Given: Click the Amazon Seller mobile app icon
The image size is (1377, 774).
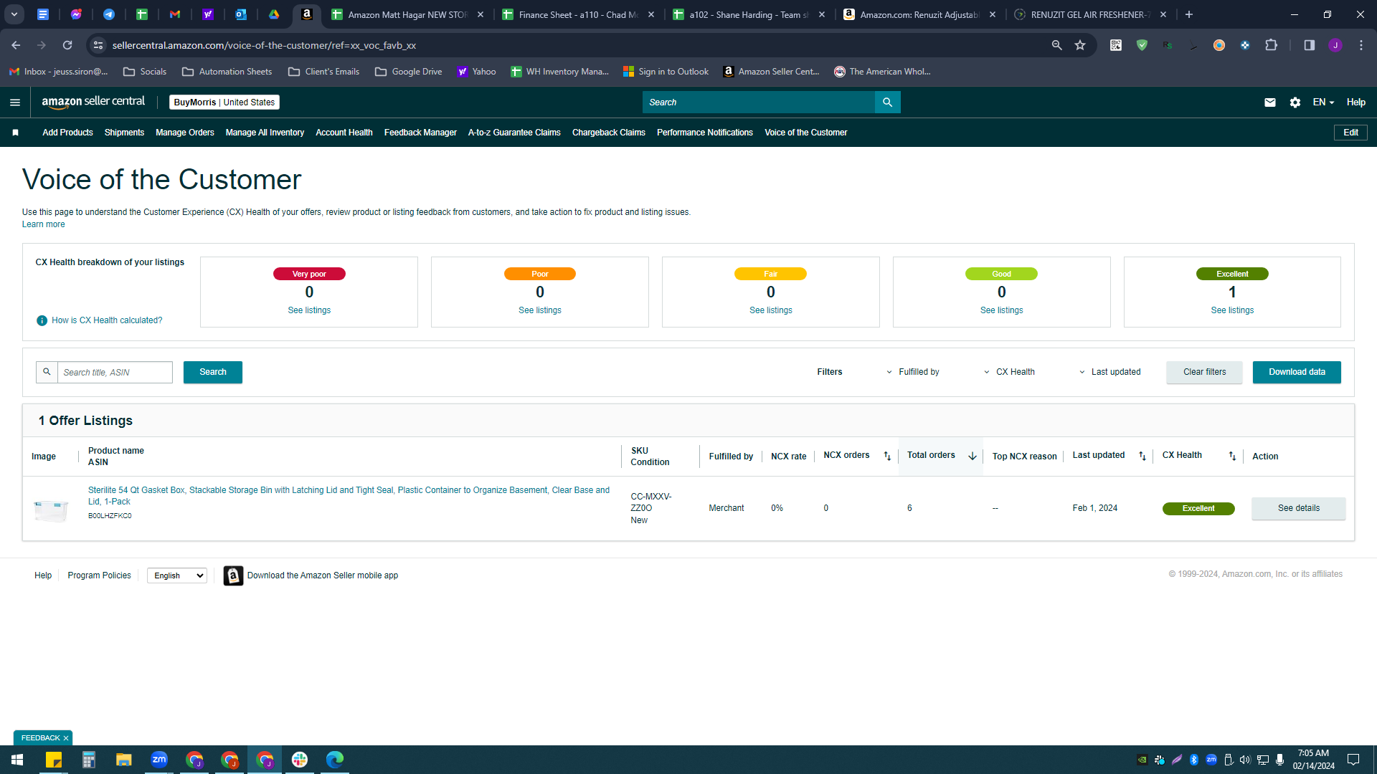Looking at the screenshot, I should (233, 575).
